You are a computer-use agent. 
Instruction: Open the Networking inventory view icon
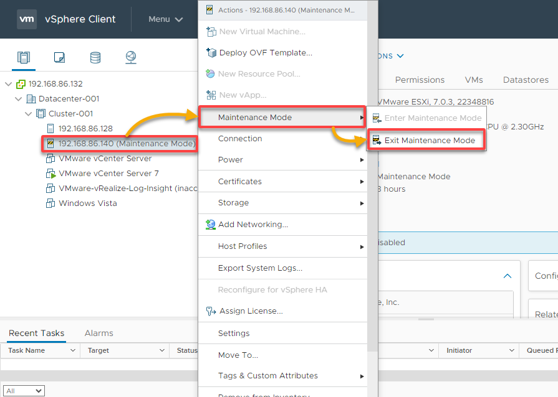pyautogui.click(x=130, y=57)
